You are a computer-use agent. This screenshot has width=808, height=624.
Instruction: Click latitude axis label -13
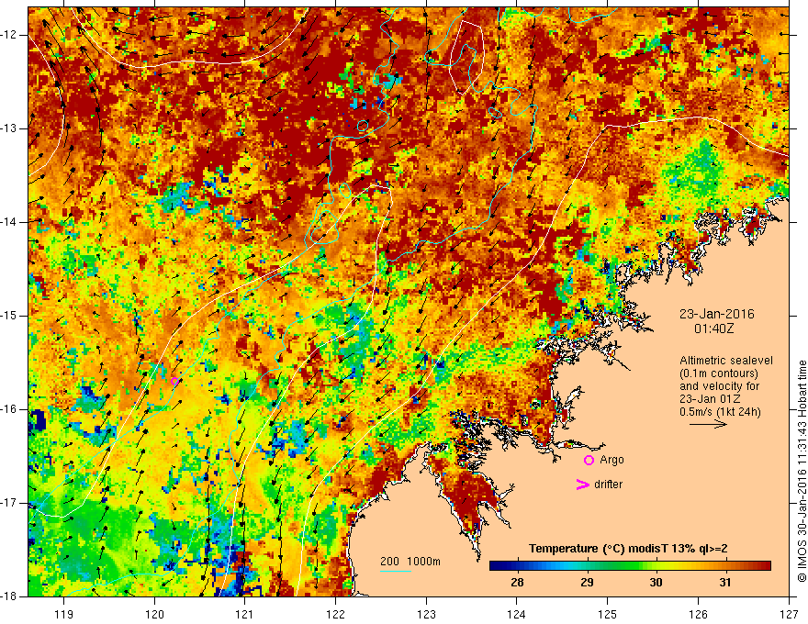point(9,128)
